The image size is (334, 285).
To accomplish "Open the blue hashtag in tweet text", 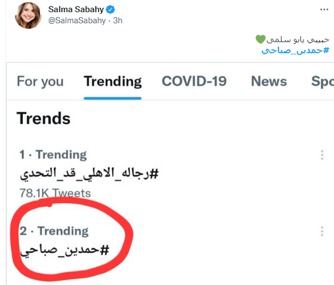I will coord(295,50).
